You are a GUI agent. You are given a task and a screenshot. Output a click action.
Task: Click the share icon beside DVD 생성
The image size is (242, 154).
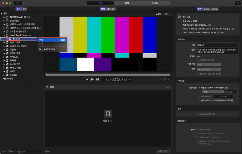click(x=7, y=21)
